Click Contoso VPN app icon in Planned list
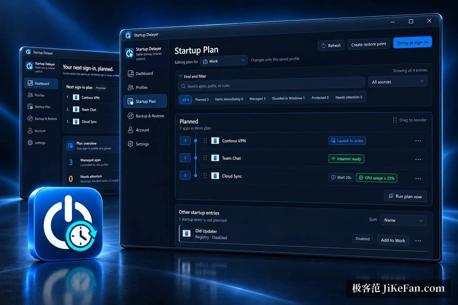The width and height of the screenshot is (458, 305). pyautogui.click(x=215, y=141)
